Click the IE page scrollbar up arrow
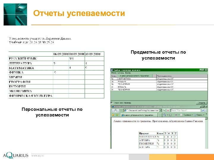 (206, 118)
